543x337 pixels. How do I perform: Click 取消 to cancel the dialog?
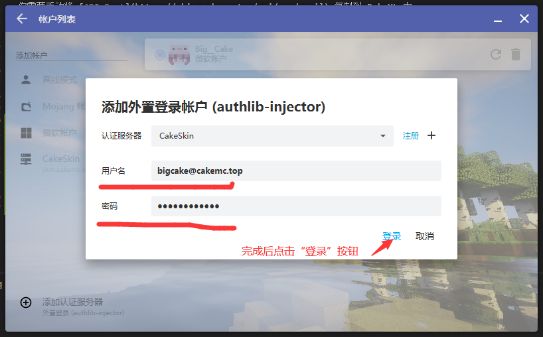[425, 236]
